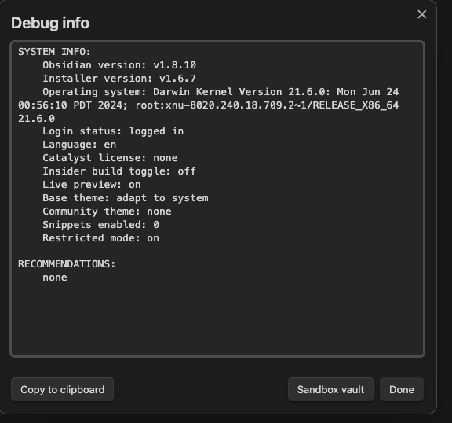
Task: Click the Live preview: on text
Action: click(92, 185)
